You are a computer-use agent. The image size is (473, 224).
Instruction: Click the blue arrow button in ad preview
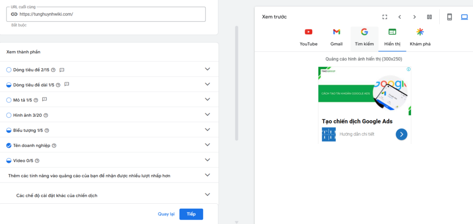click(x=401, y=134)
